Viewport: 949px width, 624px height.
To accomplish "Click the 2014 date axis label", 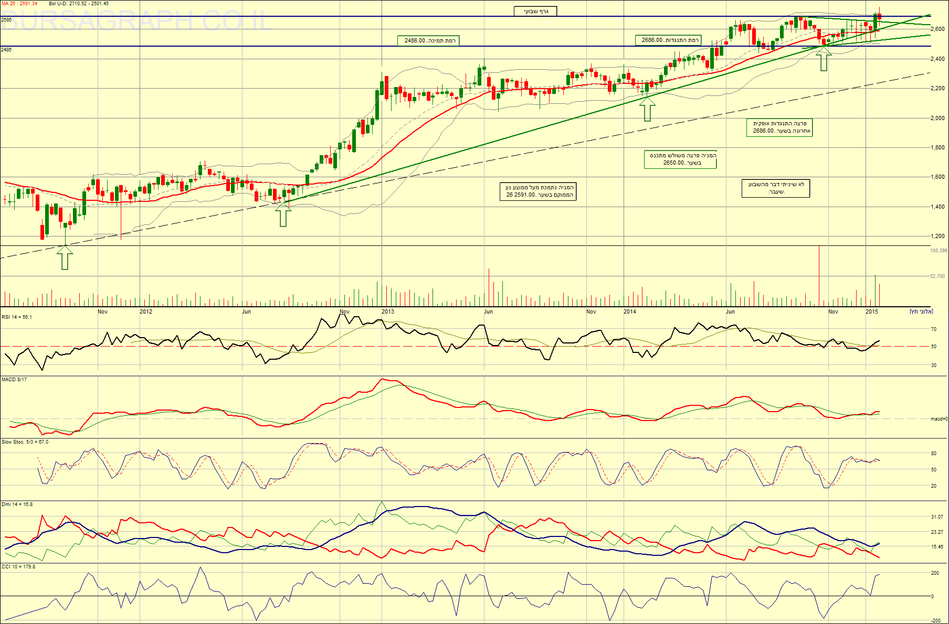I will pos(630,312).
